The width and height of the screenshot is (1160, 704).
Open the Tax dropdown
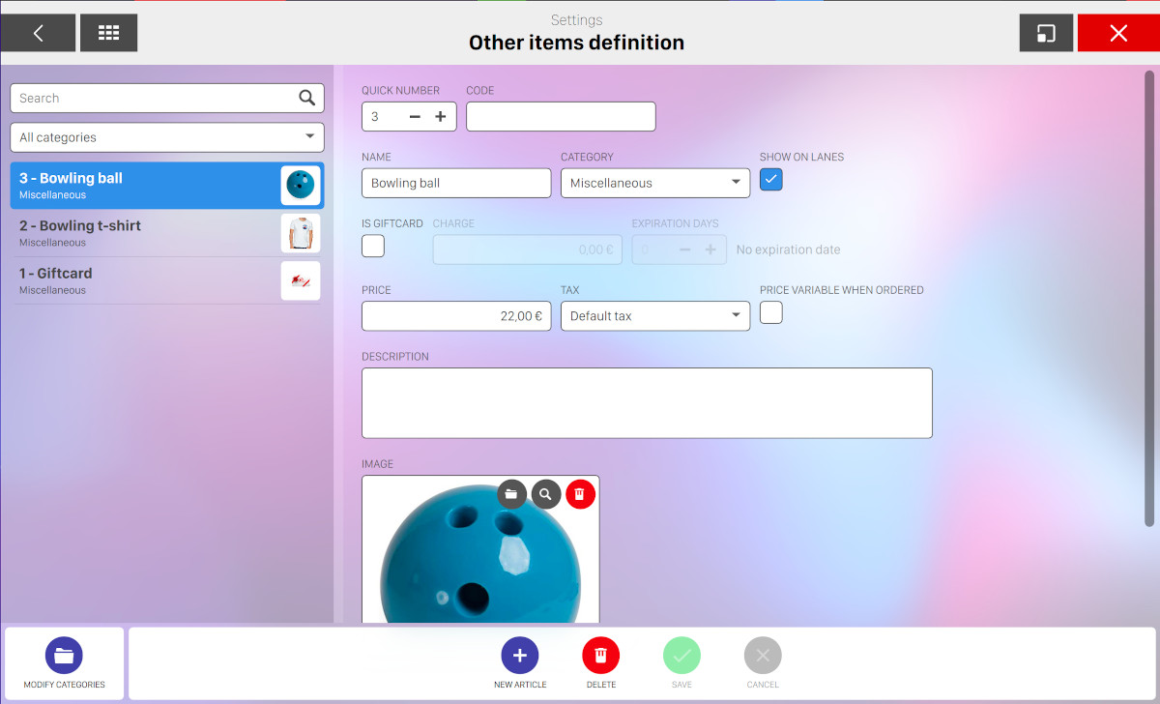coord(654,316)
